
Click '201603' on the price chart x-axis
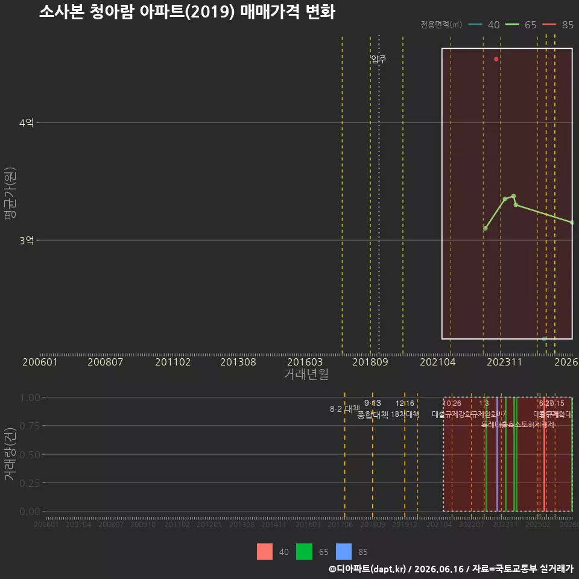[305, 362]
